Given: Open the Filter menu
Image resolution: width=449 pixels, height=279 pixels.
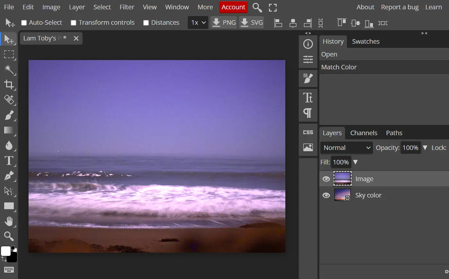Looking at the screenshot, I should 127,7.
